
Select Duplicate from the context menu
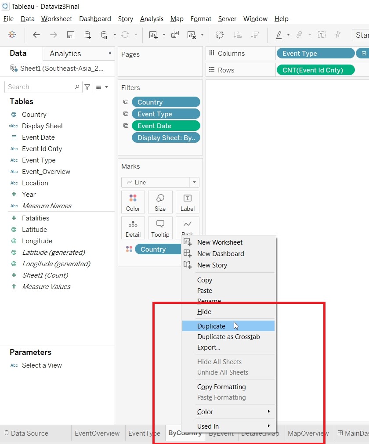pos(211,326)
